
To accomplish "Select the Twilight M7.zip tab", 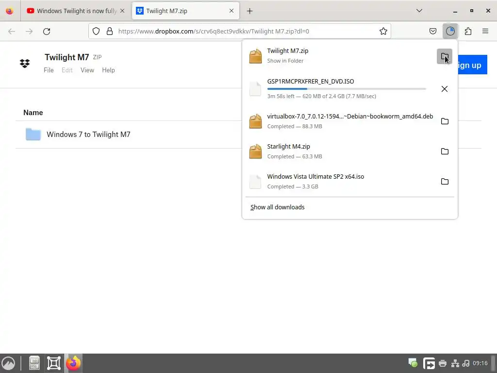I will [185, 11].
